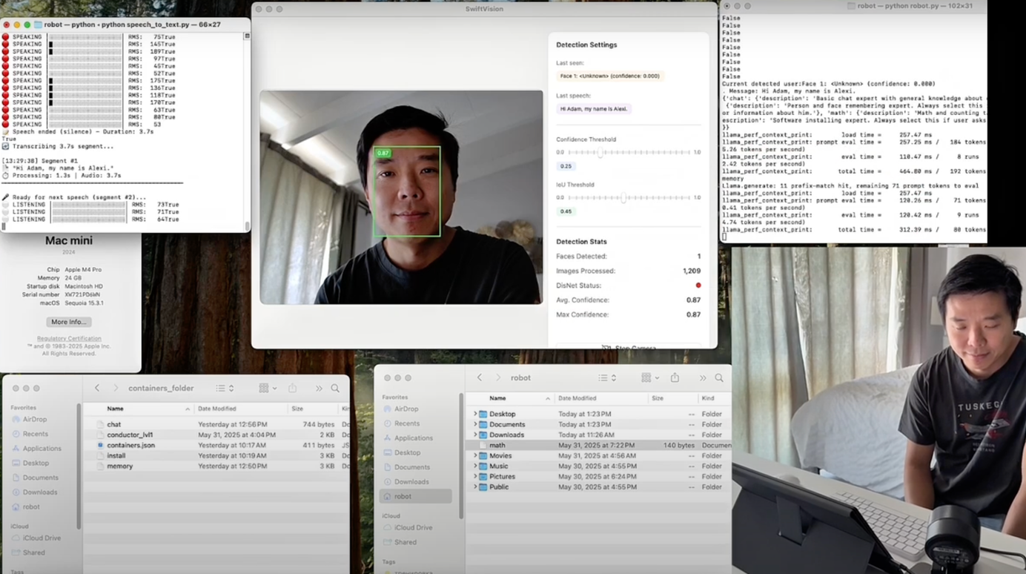This screenshot has width=1026, height=574.
Task: Sort by Date Modified in robot window
Action: point(577,398)
